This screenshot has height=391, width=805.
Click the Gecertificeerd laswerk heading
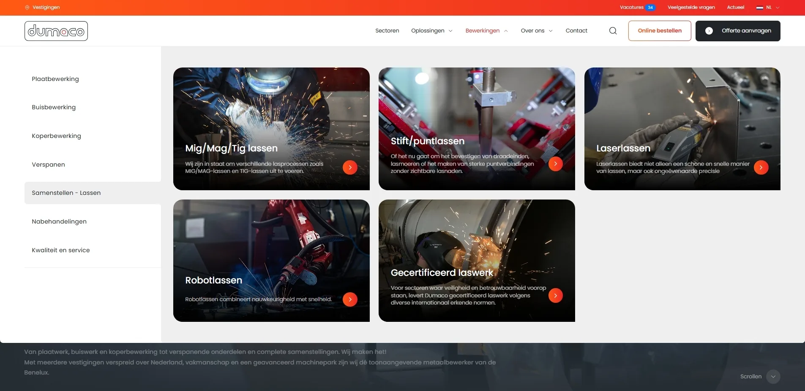(x=442, y=273)
